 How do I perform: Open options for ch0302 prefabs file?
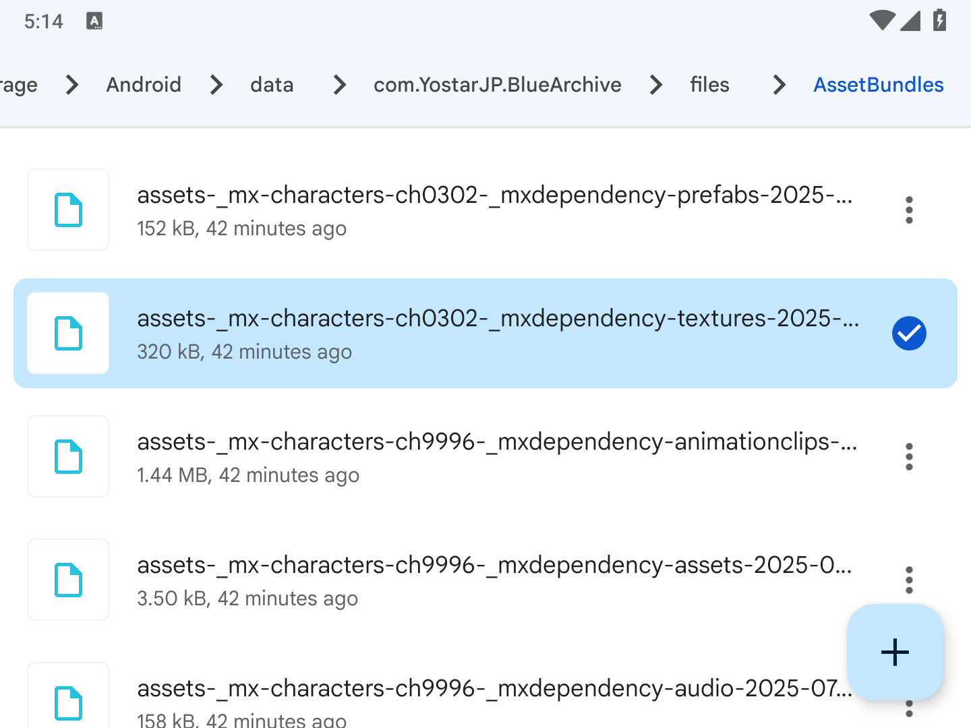point(909,210)
